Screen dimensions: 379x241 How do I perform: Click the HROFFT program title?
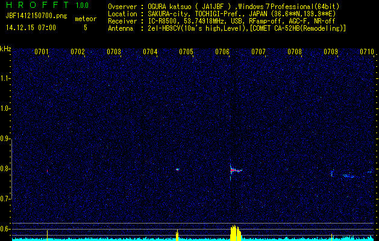click(37, 5)
